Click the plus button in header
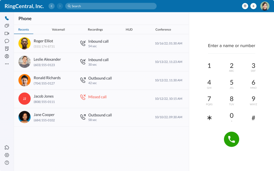This screenshot has height=171, width=274. coord(253,6)
